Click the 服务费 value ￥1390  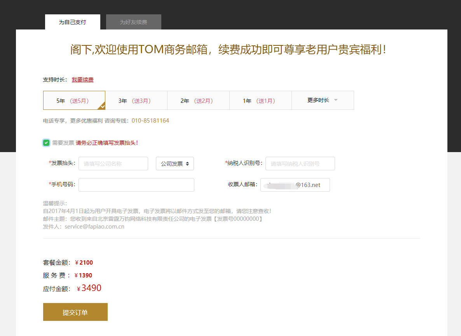coord(83,275)
